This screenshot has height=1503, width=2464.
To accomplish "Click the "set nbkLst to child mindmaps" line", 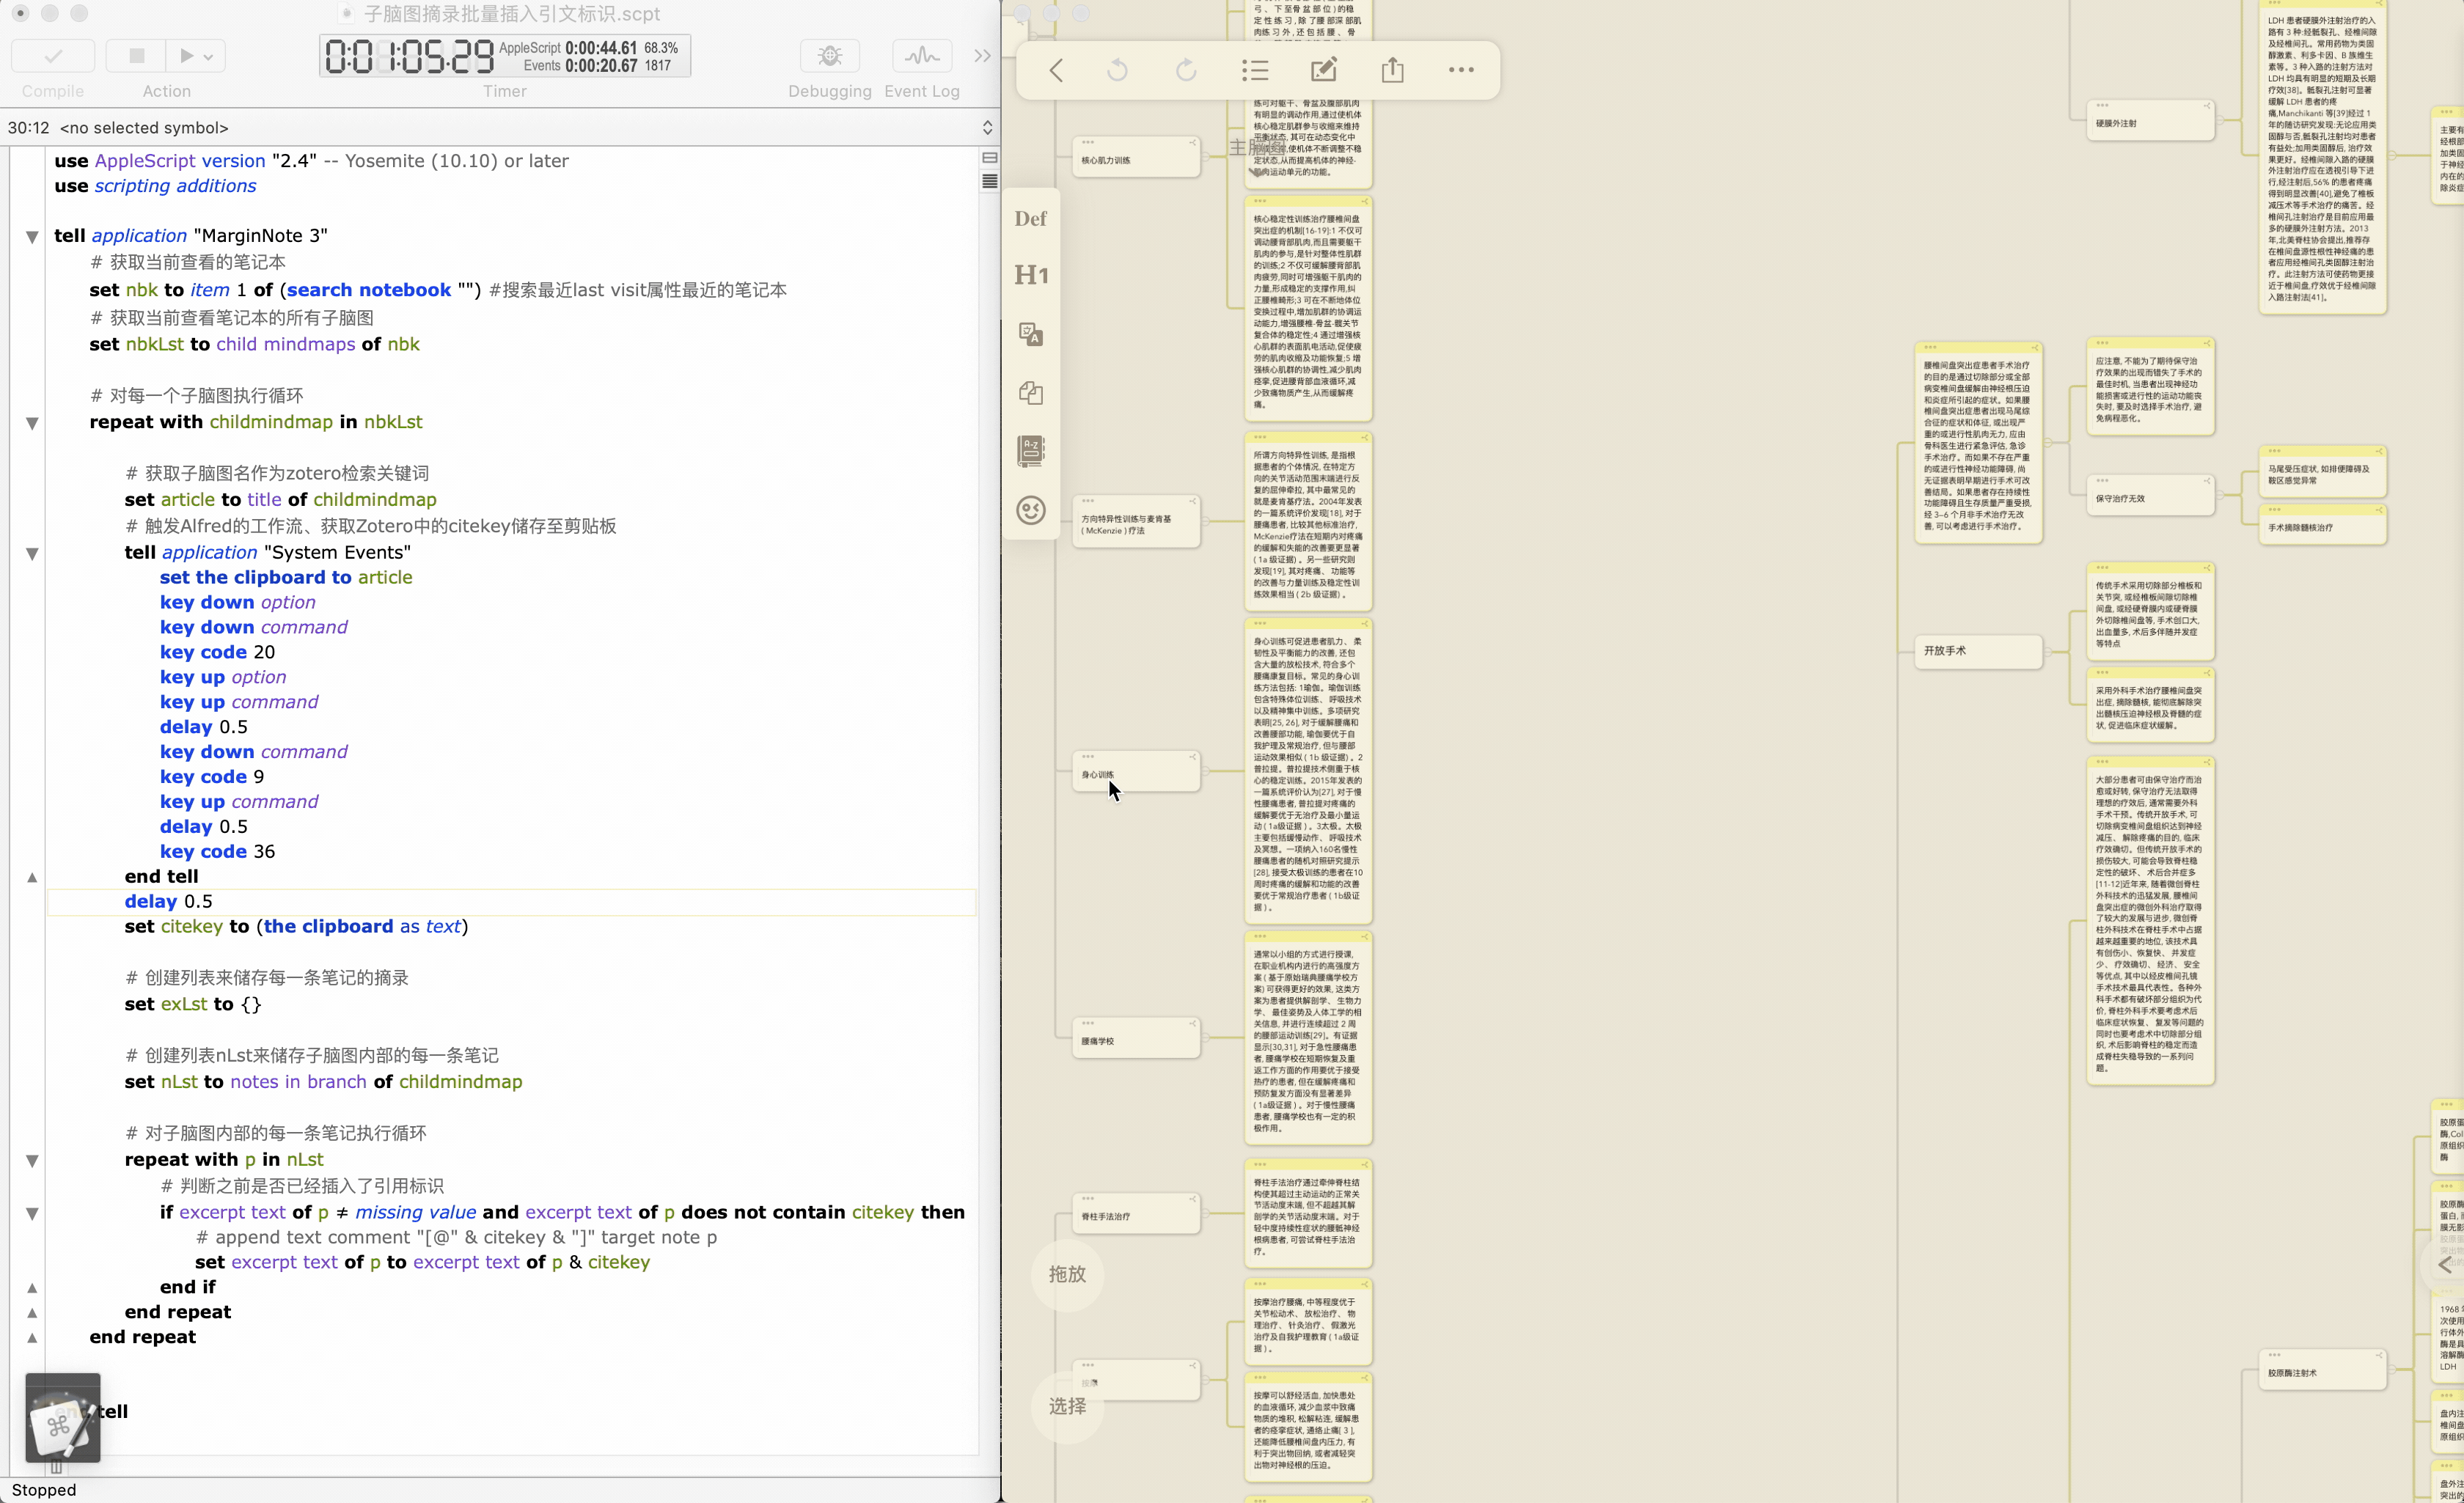I will 254,344.
